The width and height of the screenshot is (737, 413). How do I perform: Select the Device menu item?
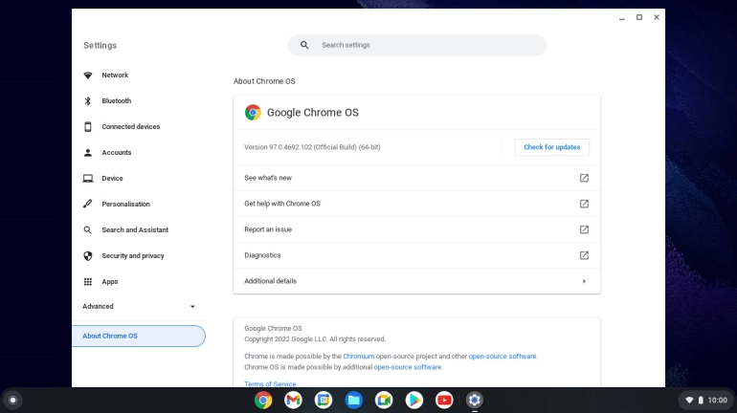(112, 179)
